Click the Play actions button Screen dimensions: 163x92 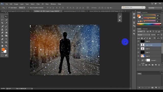(x=120, y=20)
